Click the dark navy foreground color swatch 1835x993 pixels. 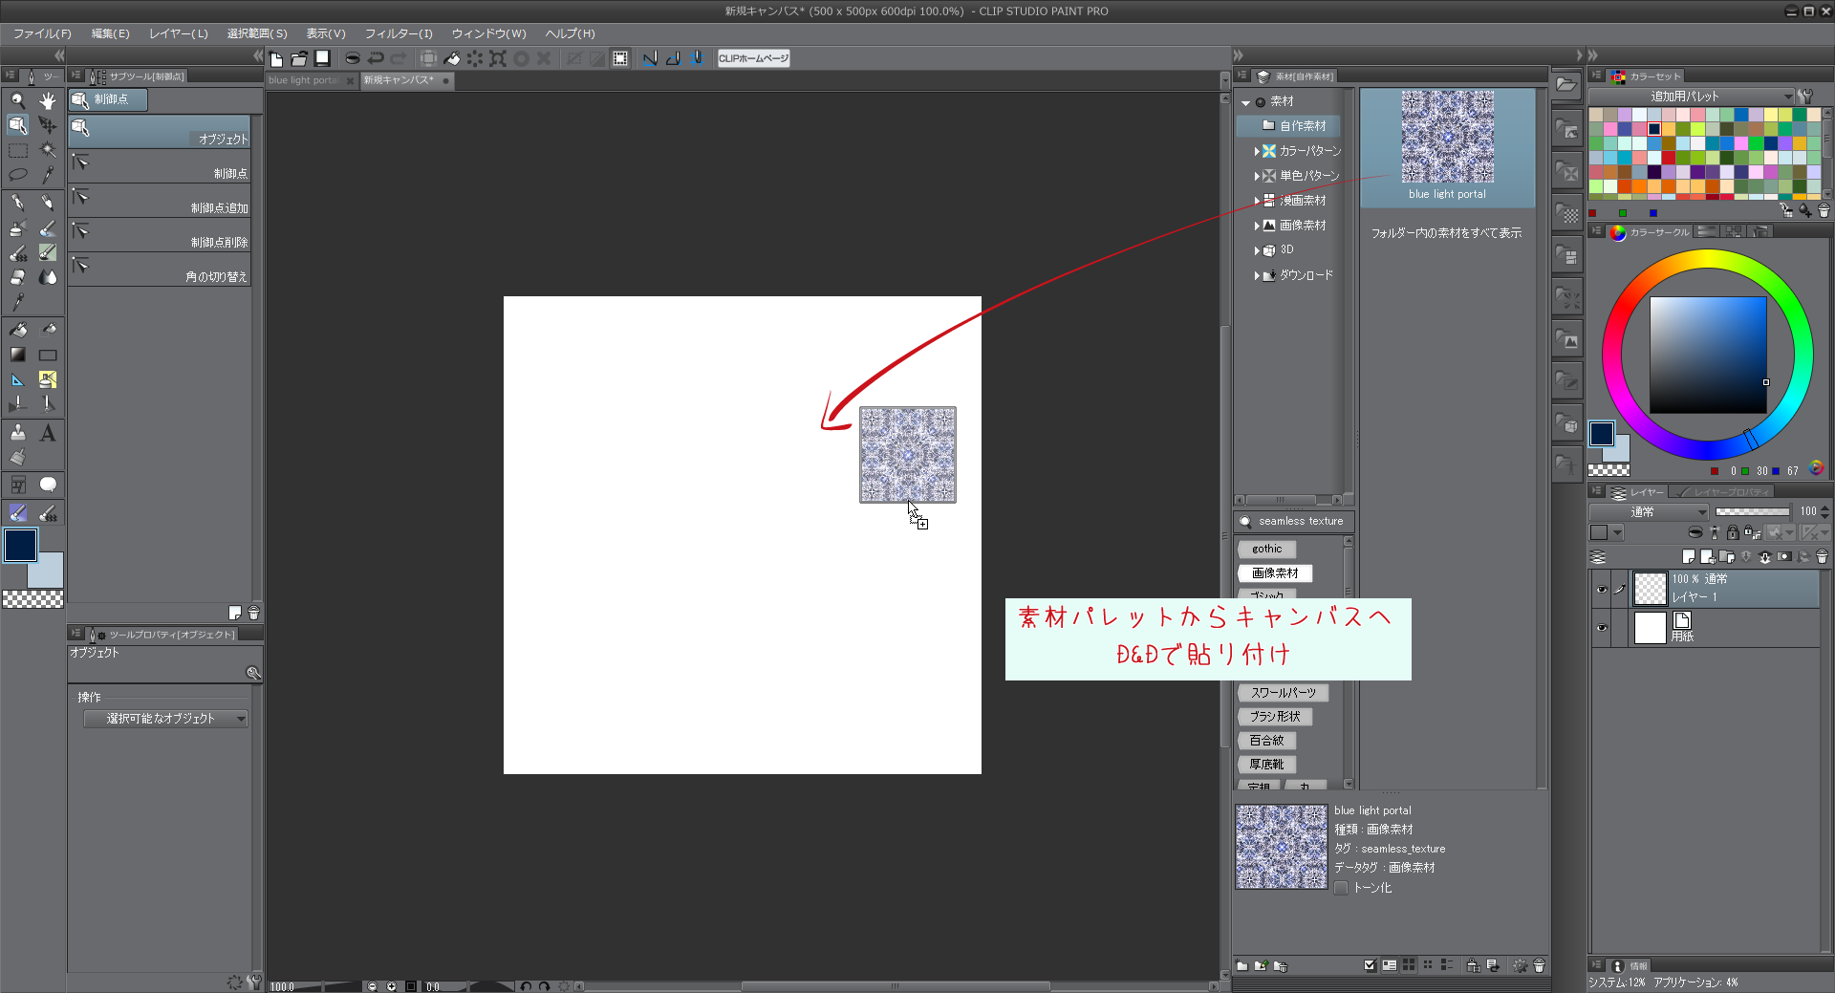click(x=20, y=545)
